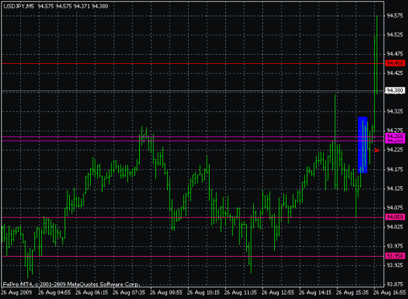The height and width of the screenshot is (299, 408).
Task: Click the 94.575 price scale value
Action: coord(395,16)
